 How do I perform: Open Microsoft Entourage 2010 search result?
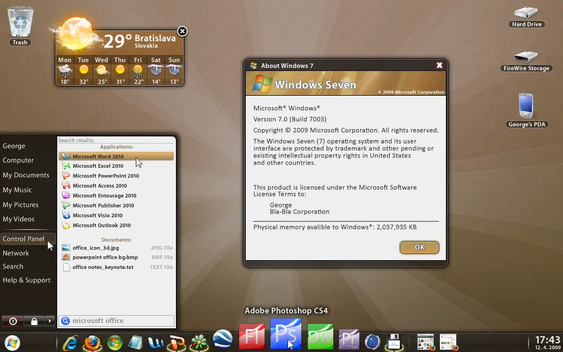[117, 195]
